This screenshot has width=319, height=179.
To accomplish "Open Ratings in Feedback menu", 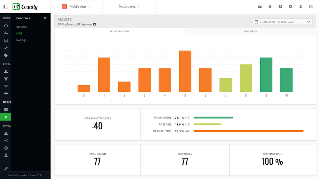I will tap(22, 40).
